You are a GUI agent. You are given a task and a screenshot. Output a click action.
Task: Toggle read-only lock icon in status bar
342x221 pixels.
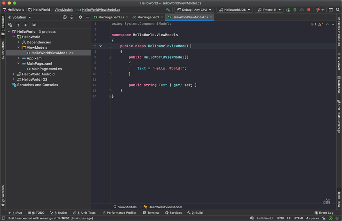click(x=324, y=218)
